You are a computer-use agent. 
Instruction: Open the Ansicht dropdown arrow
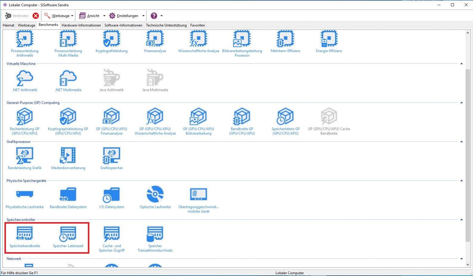tap(104, 16)
